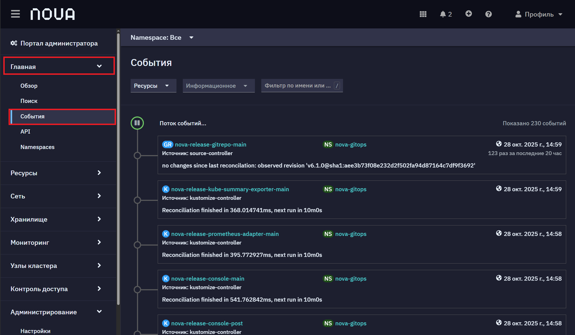Image resolution: width=575 pixels, height=335 pixels.
Task: Click 'Reconciliation finished in 541.762842ms' message
Action: [242, 300]
